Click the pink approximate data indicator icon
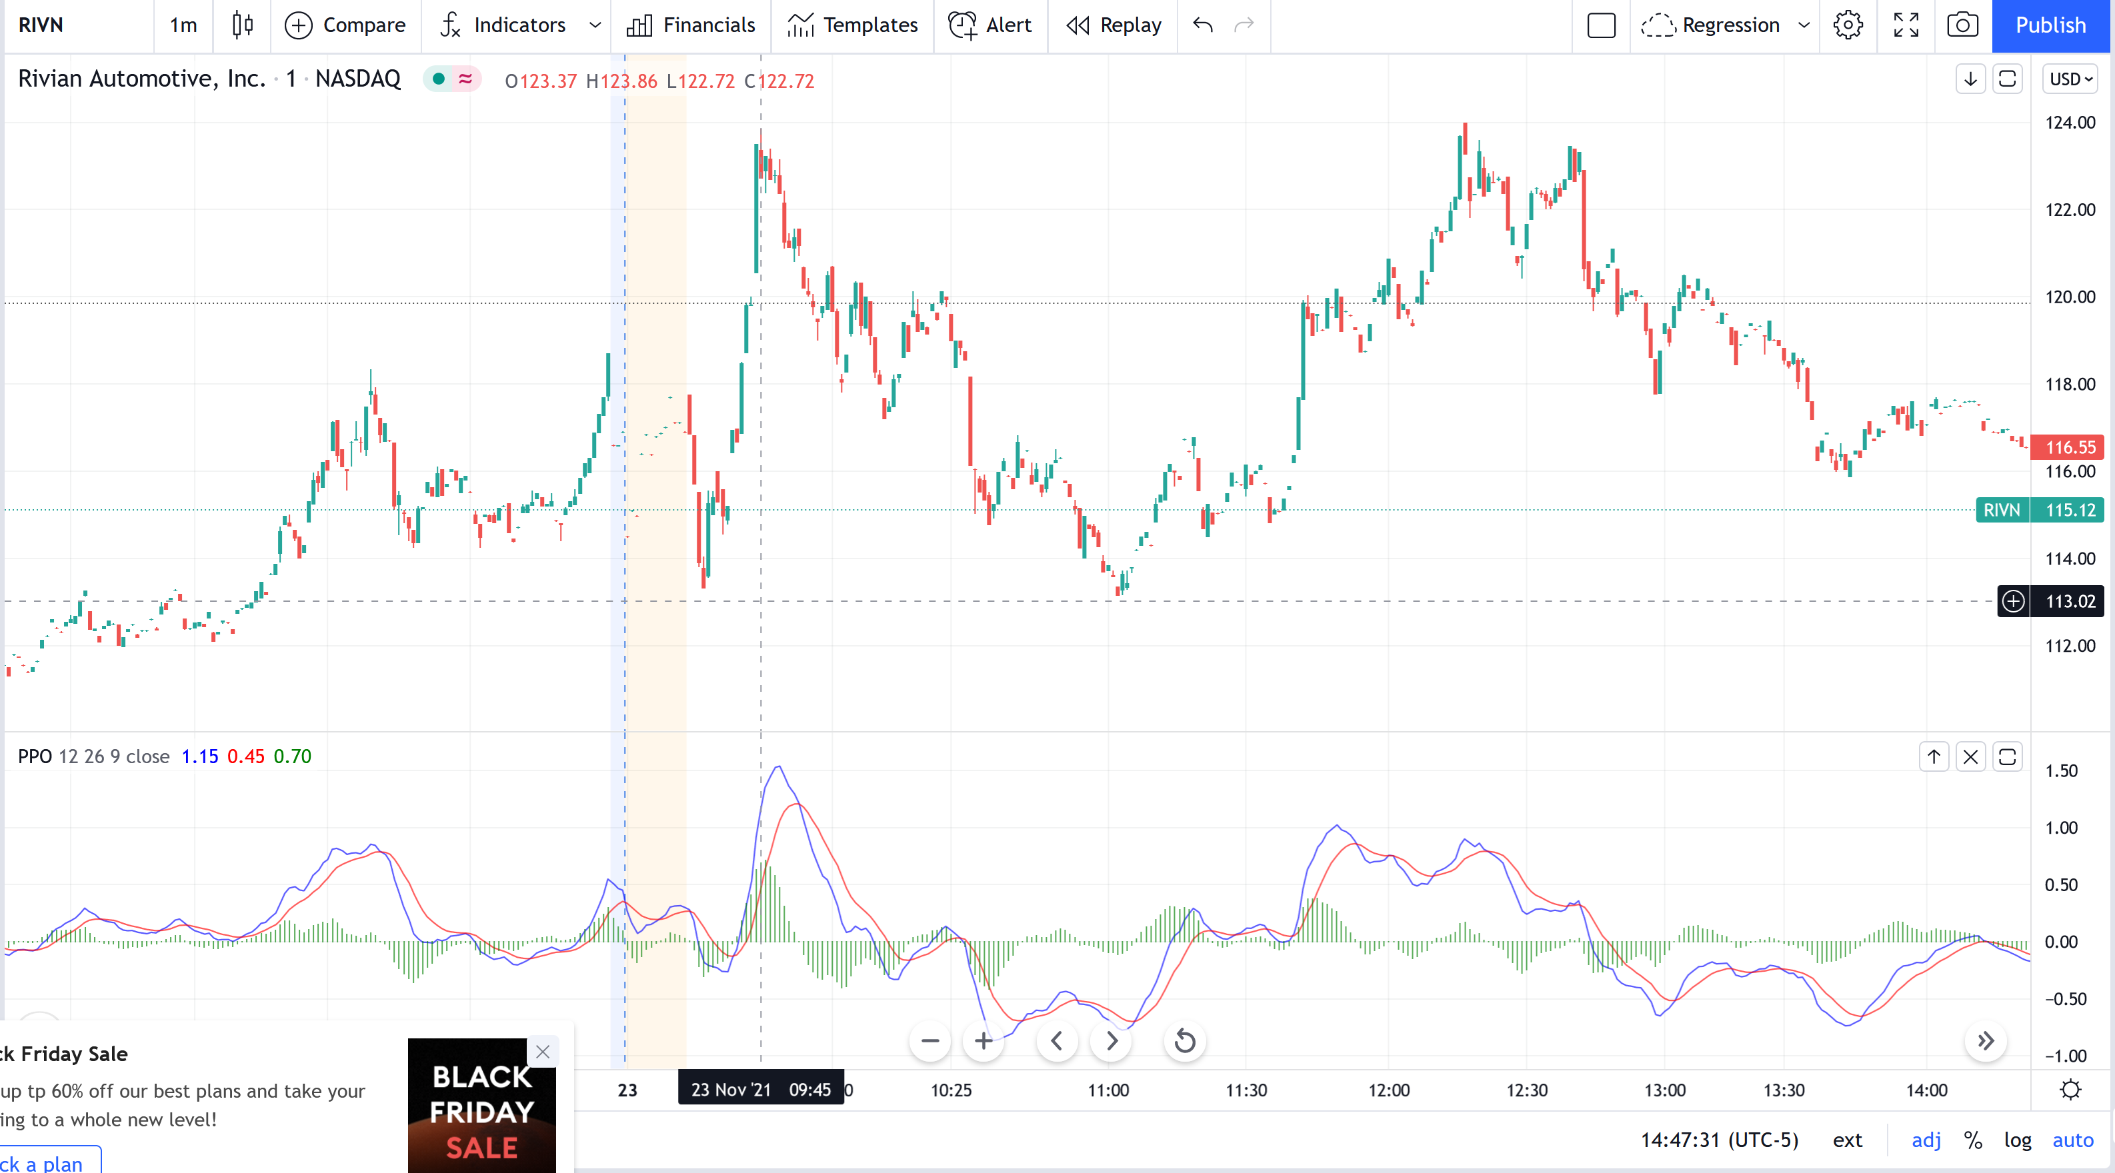This screenshot has width=2115, height=1173. point(465,79)
